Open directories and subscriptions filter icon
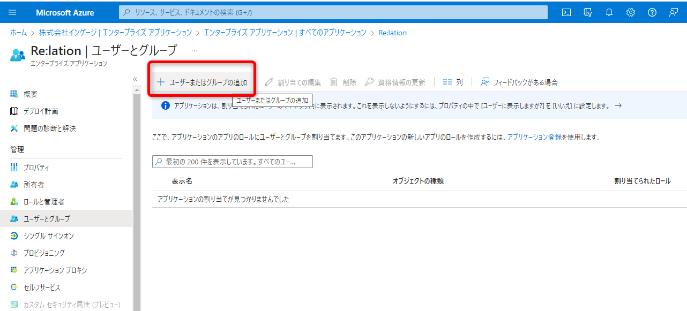 click(x=588, y=12)
